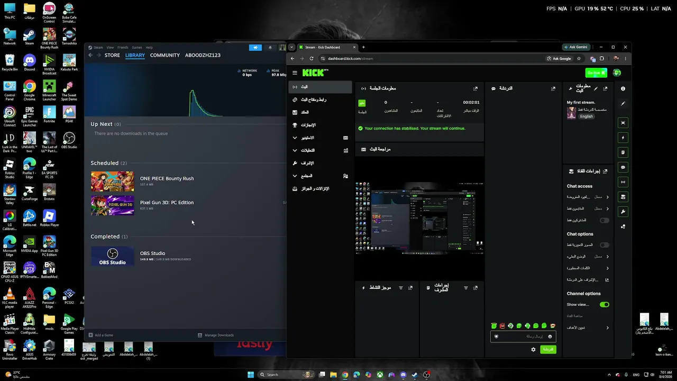
Task: Open the Steam View menu
Action: (110, 48)
